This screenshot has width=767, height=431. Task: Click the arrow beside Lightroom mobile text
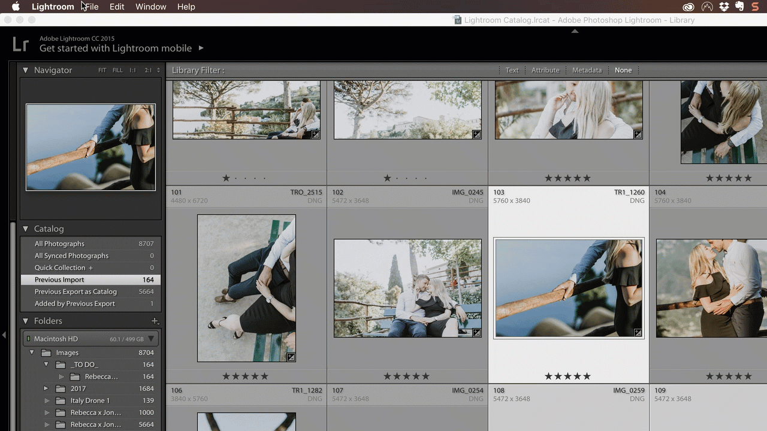click(201, 48)
